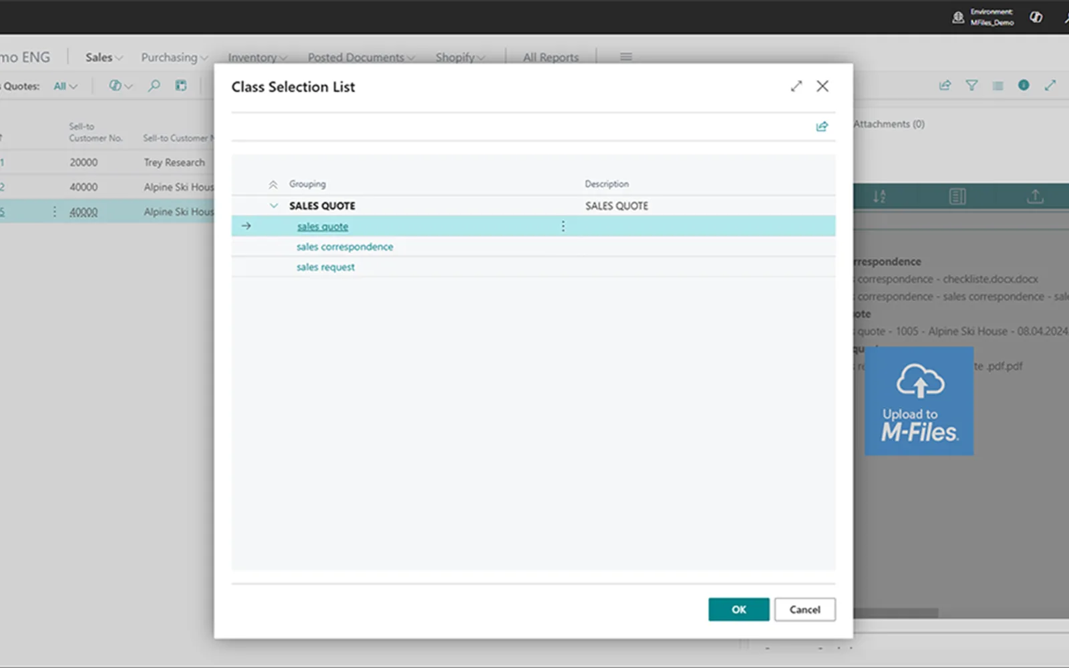Select customer number 20000 cell
This screenshot has width=1069, height=668.
[84, 162]
